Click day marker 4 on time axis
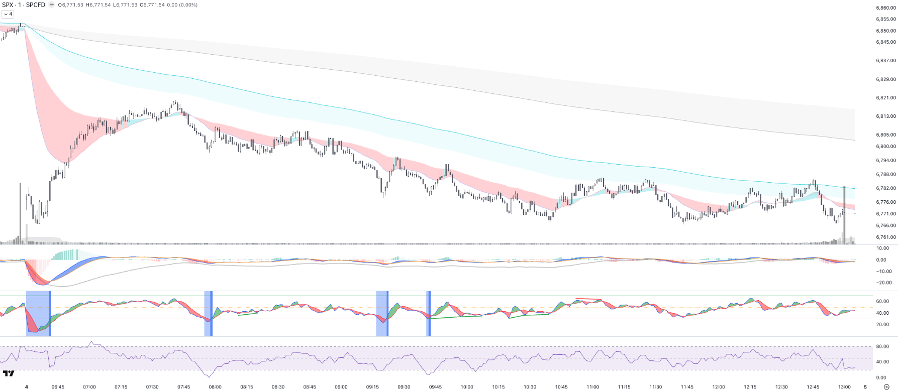The width and height of the screenshot is (898, 391). click(26, 387)
